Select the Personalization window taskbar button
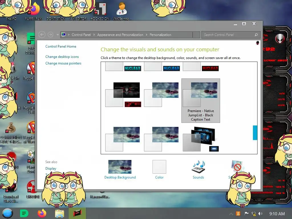Viewport: 292px width, 219px height. tap(77, 213)
